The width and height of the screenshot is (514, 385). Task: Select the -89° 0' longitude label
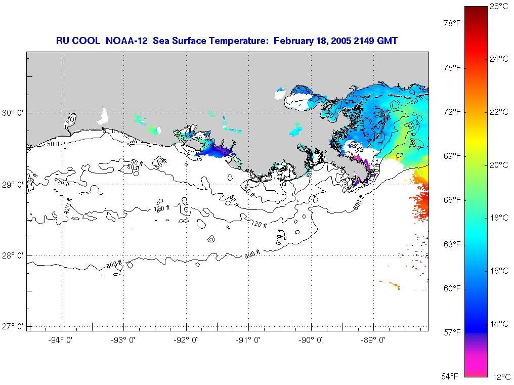[373, 340]
